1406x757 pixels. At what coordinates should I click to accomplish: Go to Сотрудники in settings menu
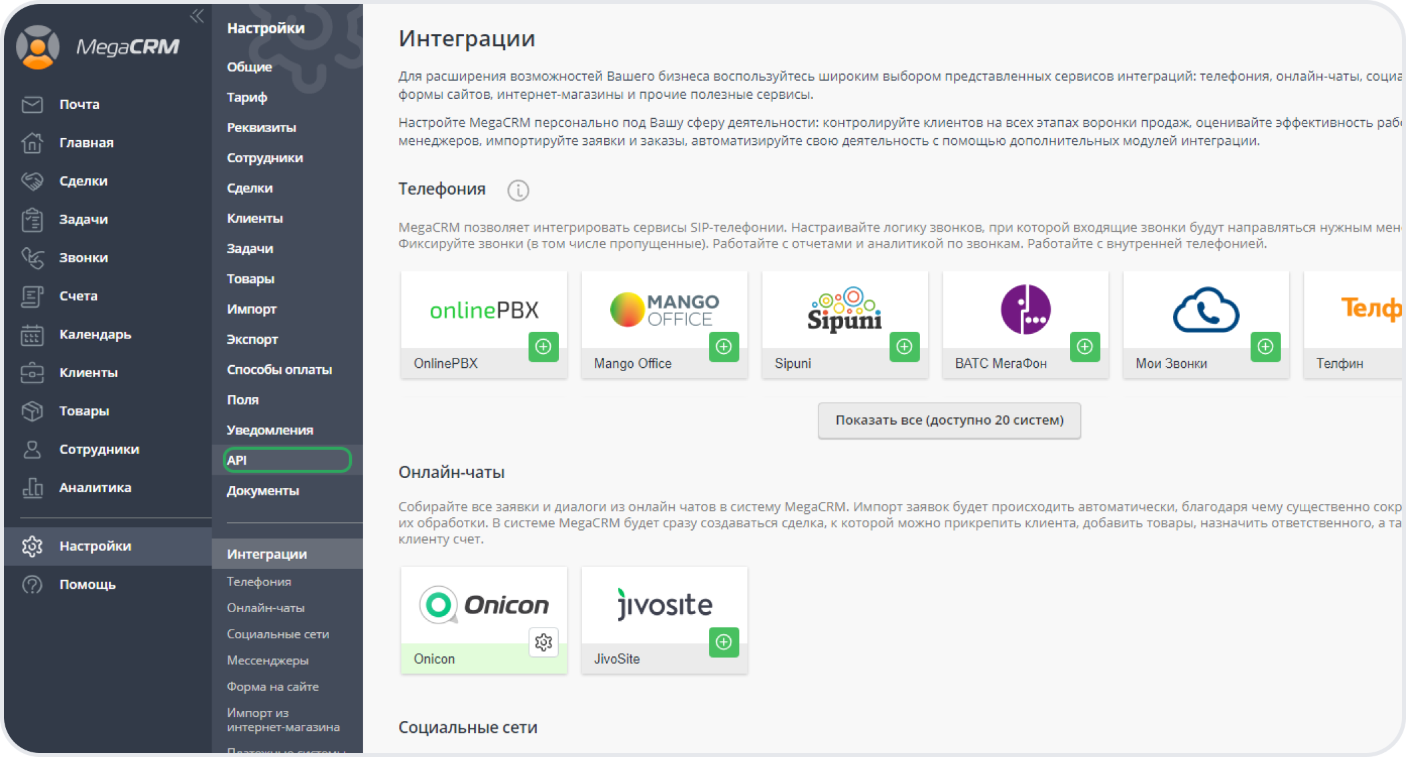[x=264, y=158]
